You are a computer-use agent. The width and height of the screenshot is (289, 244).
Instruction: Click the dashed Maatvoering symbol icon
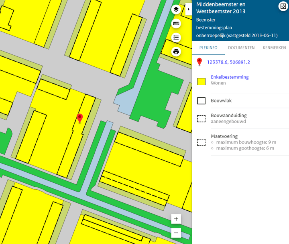(201, 142)
